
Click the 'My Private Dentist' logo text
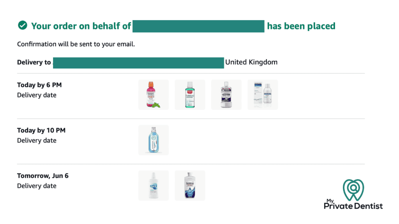point(353,205)
